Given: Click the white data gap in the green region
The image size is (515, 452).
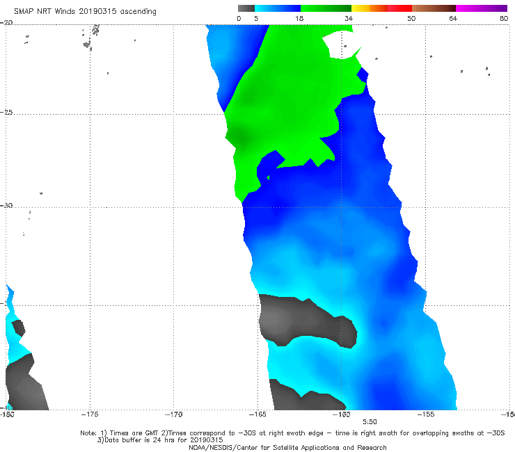Looking at the screenshot, I should [342, 45].
